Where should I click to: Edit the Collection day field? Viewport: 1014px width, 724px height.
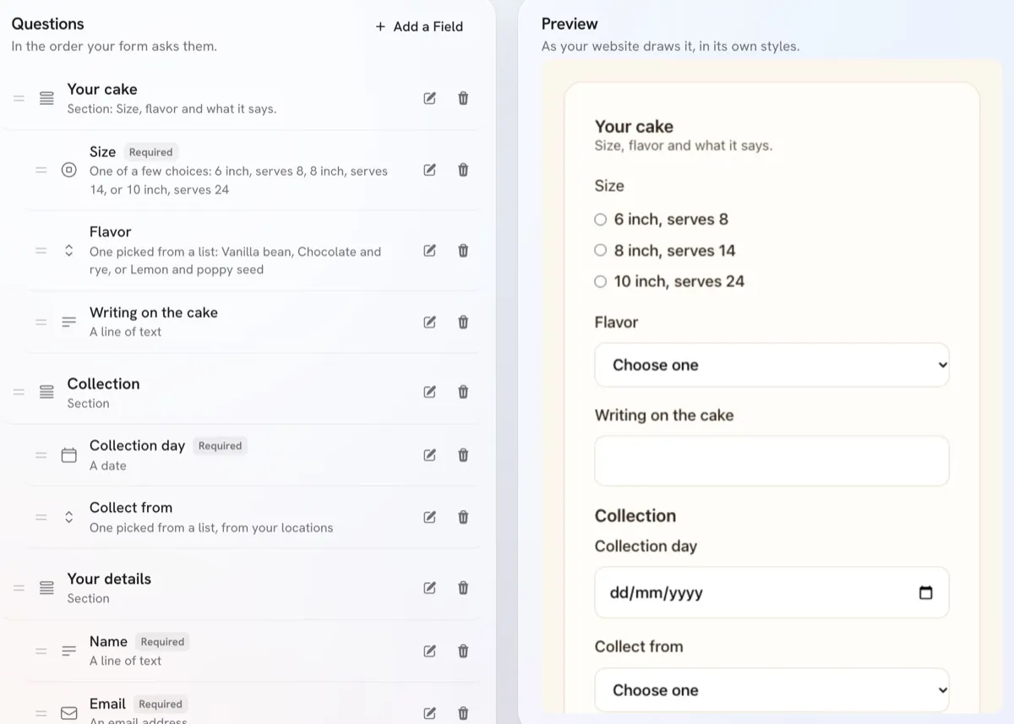coord(429,455)
